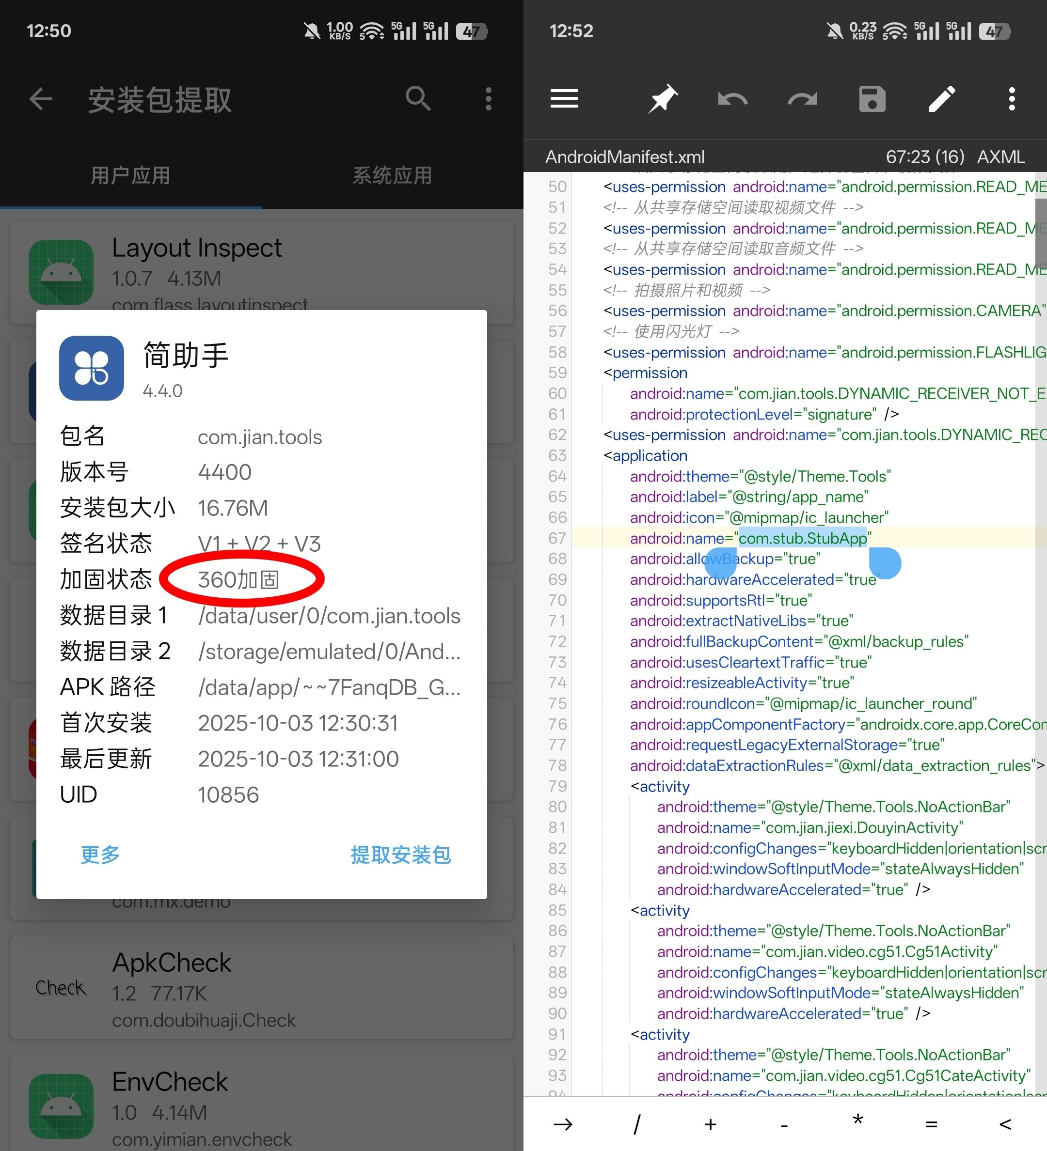Open the hamburger menu in the editor
Screen dimensions: 1047x1151
564,99
